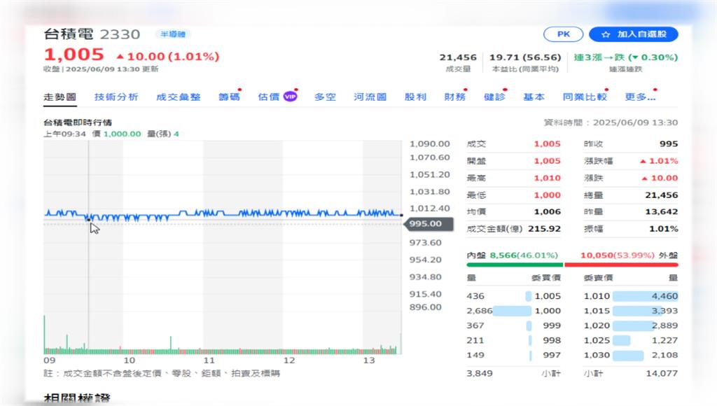Click 昨量 13,642 value
The height and width of the screenshot is (406, 717).
coord(661,211)
